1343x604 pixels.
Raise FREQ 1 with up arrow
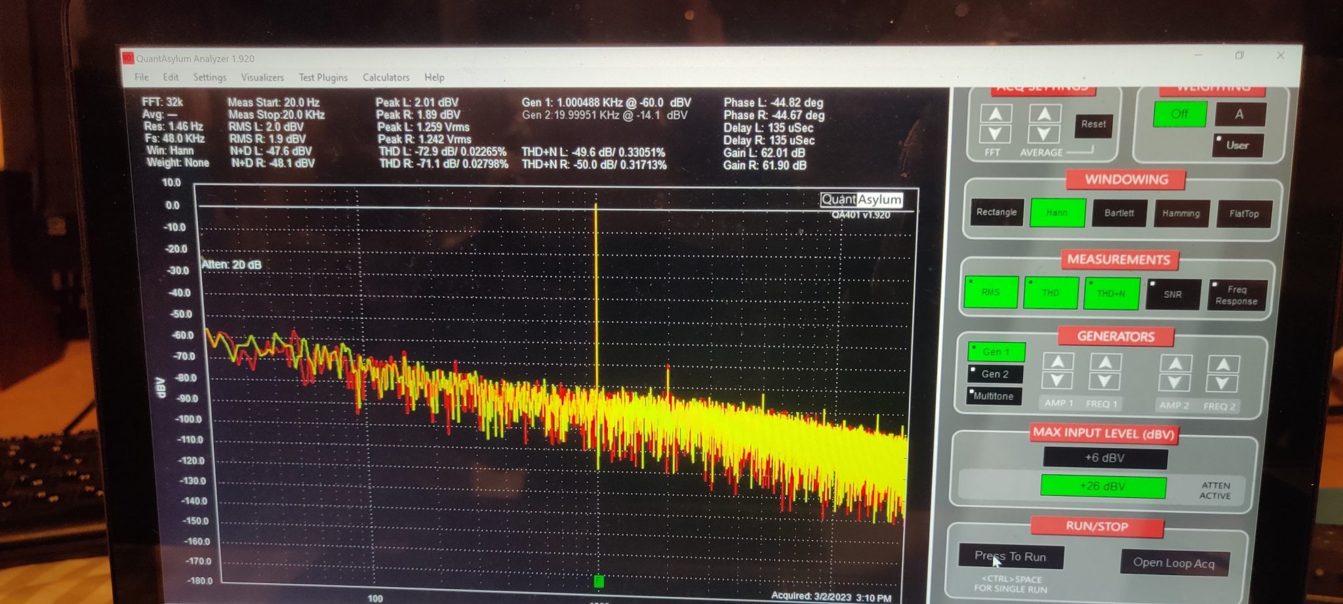[1105, 362]
